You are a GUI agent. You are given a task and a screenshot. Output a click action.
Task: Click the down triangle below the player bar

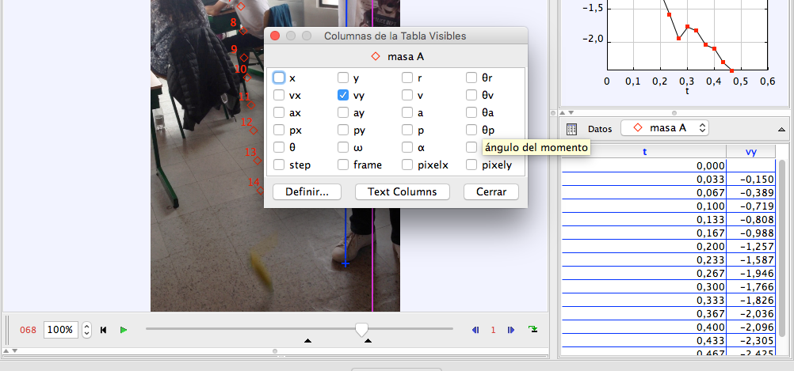point(15,350)
